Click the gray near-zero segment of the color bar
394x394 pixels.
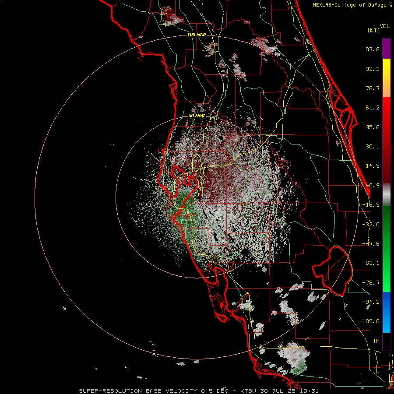point(387,195)
